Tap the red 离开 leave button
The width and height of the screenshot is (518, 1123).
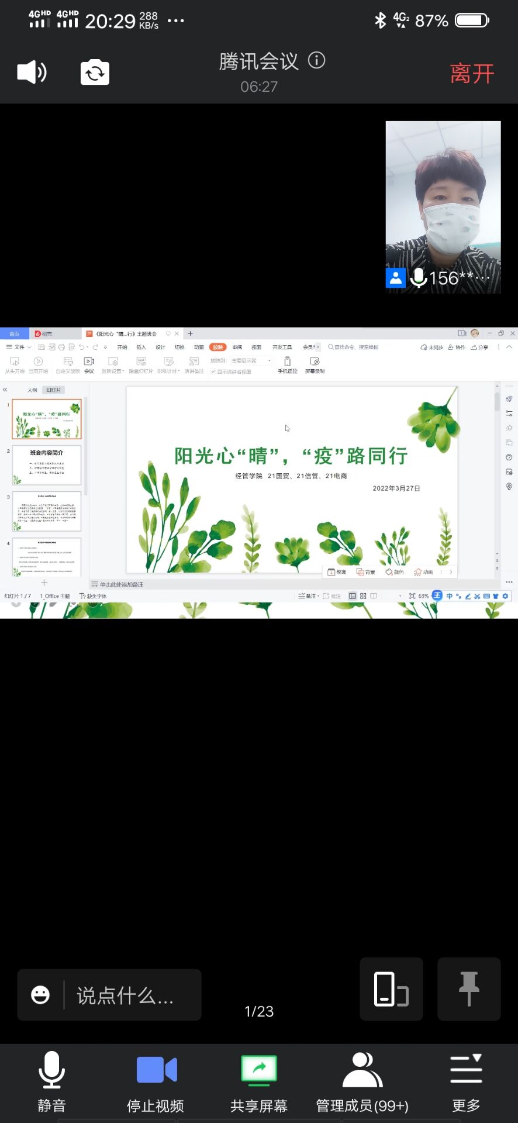pos(472,74)
